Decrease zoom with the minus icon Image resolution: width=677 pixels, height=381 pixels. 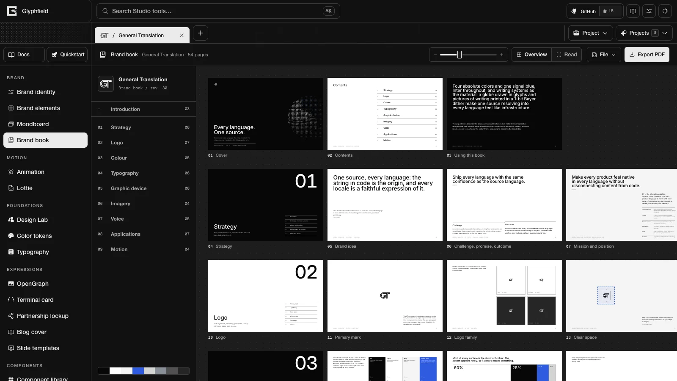(x=435, y=55)
